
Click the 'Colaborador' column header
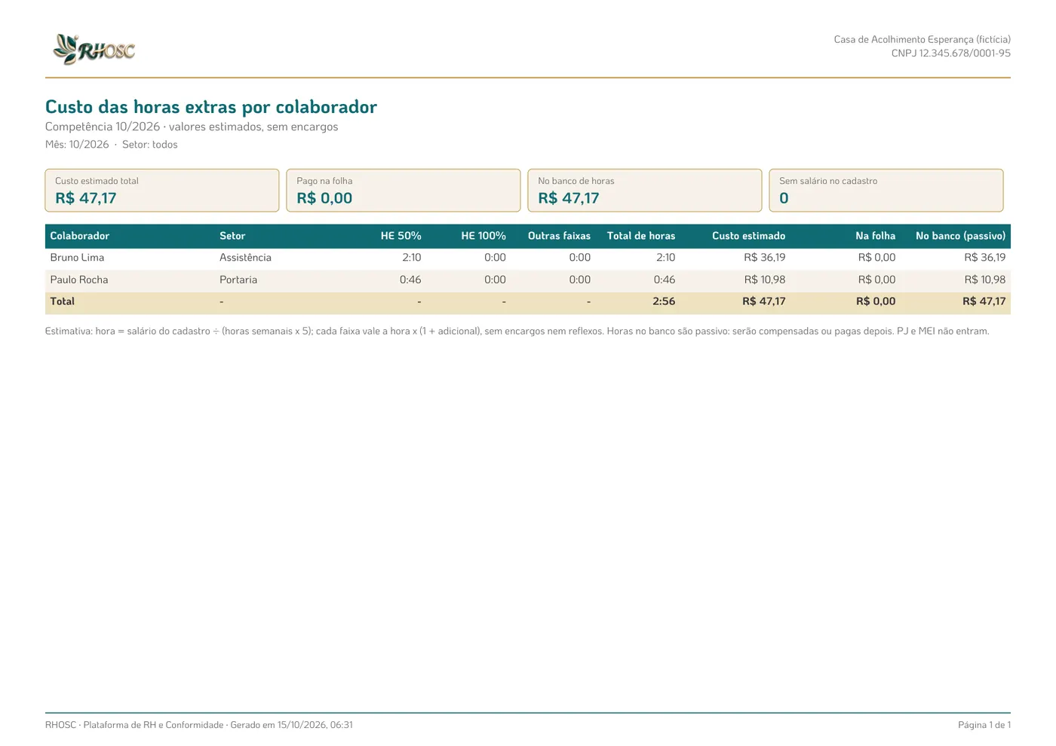[x=80, y=236]
